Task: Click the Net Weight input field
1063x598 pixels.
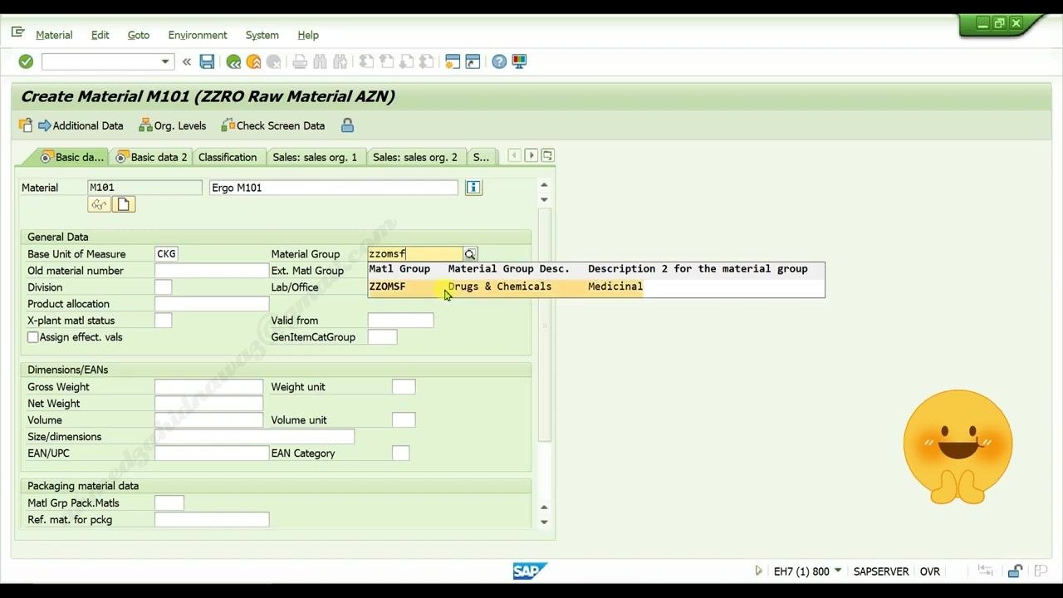Action: click(208, 404)
